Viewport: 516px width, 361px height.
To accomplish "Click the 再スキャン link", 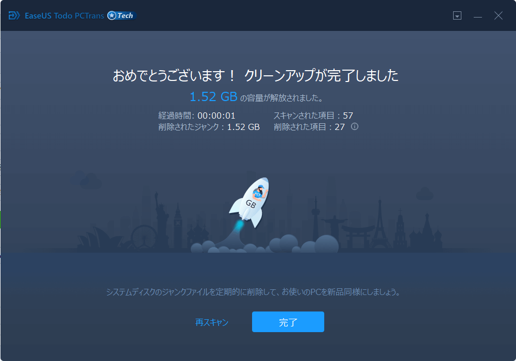I will click(212, 322).
